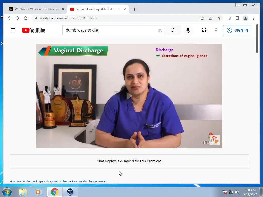
Task: Install the app via the address bar download icon
Action: (202, 18)
